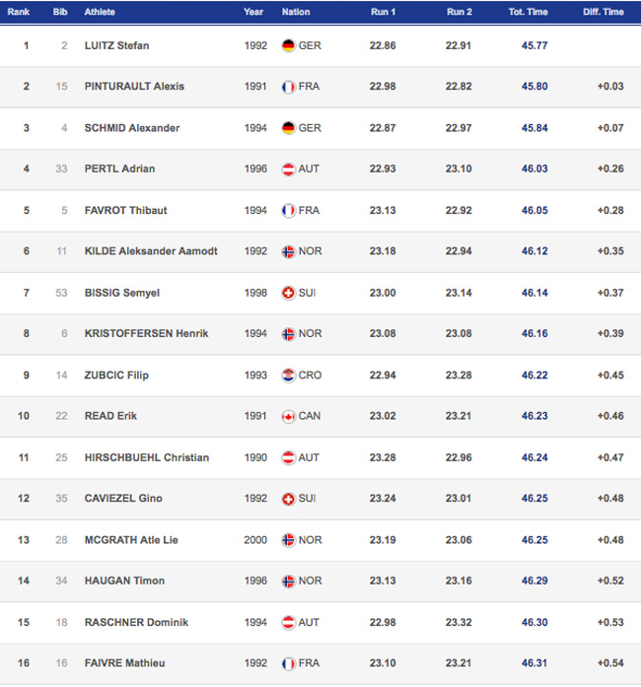Select HIRSCHBUEHL Christian's name
The height and width of the screenshot is (687, 641).
147,457
